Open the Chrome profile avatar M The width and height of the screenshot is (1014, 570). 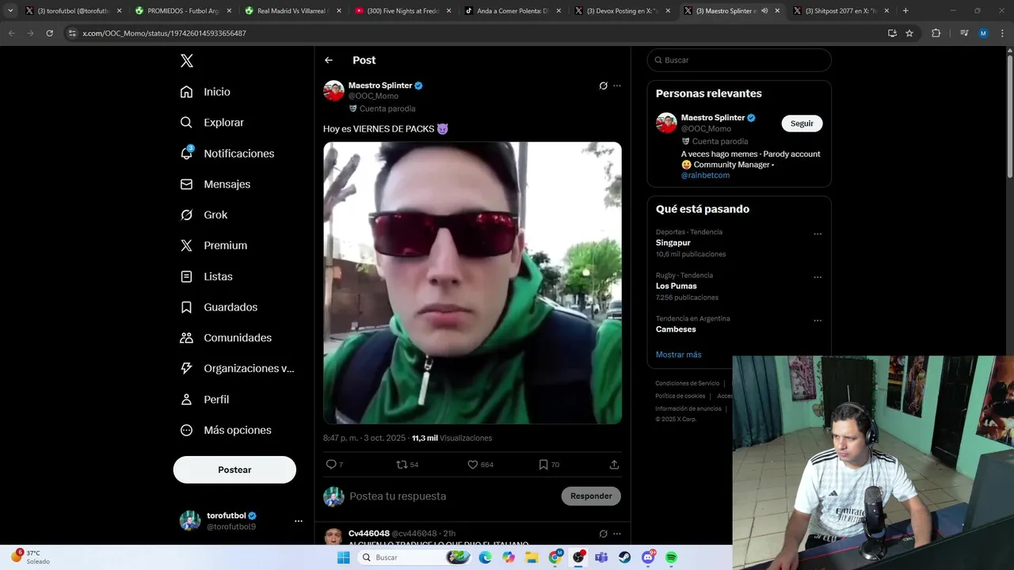pyautogui.click(x=983, y=33)
